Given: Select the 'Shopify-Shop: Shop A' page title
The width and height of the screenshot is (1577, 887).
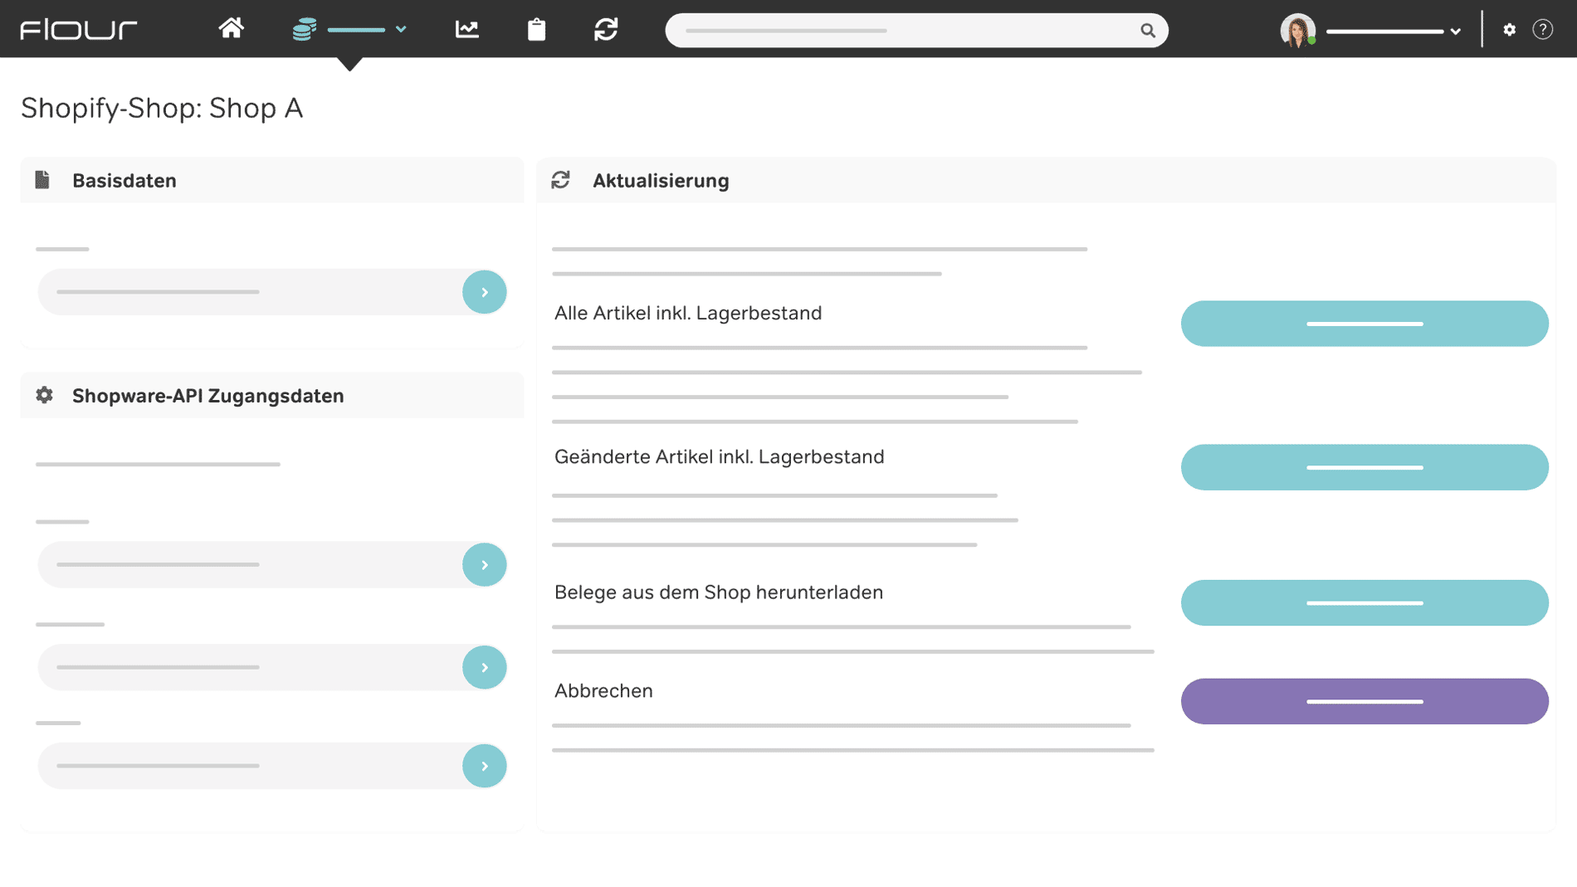Looking at the screenshot, I should click(162, 109).
